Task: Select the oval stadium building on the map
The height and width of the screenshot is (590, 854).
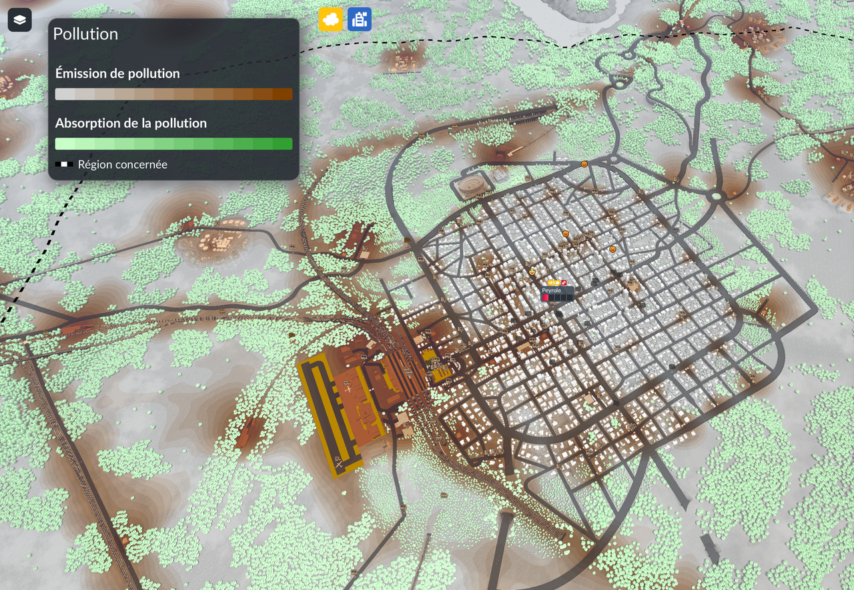Action: (473, 186)
